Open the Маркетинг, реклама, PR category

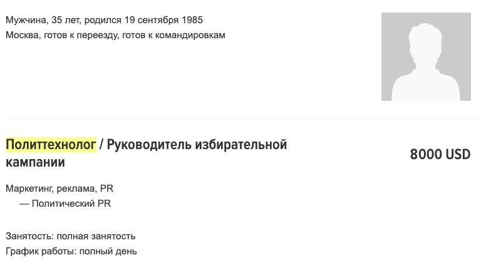tap(59, 188)
